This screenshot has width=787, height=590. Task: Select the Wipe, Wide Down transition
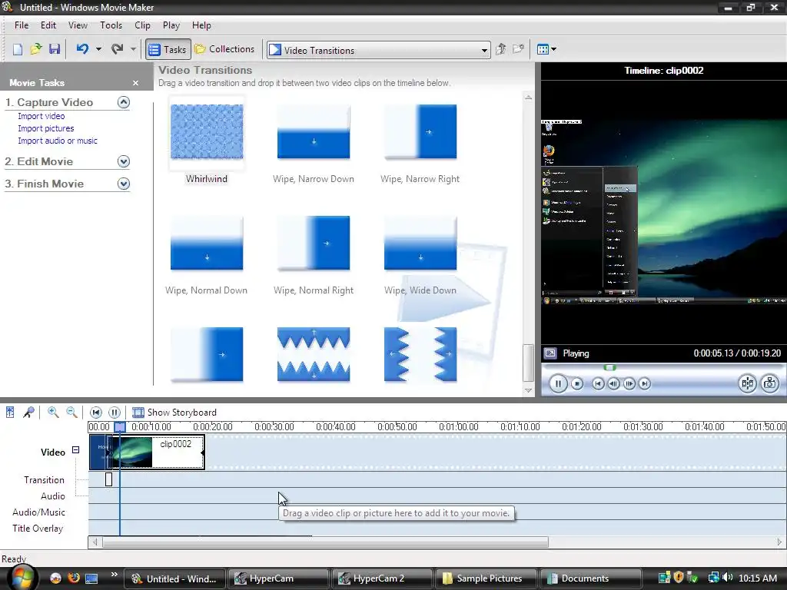click(420, 244)
